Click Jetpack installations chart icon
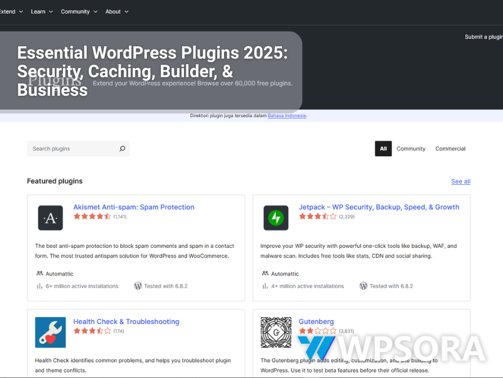Screen dimensions: 503x378 (265, 286)
